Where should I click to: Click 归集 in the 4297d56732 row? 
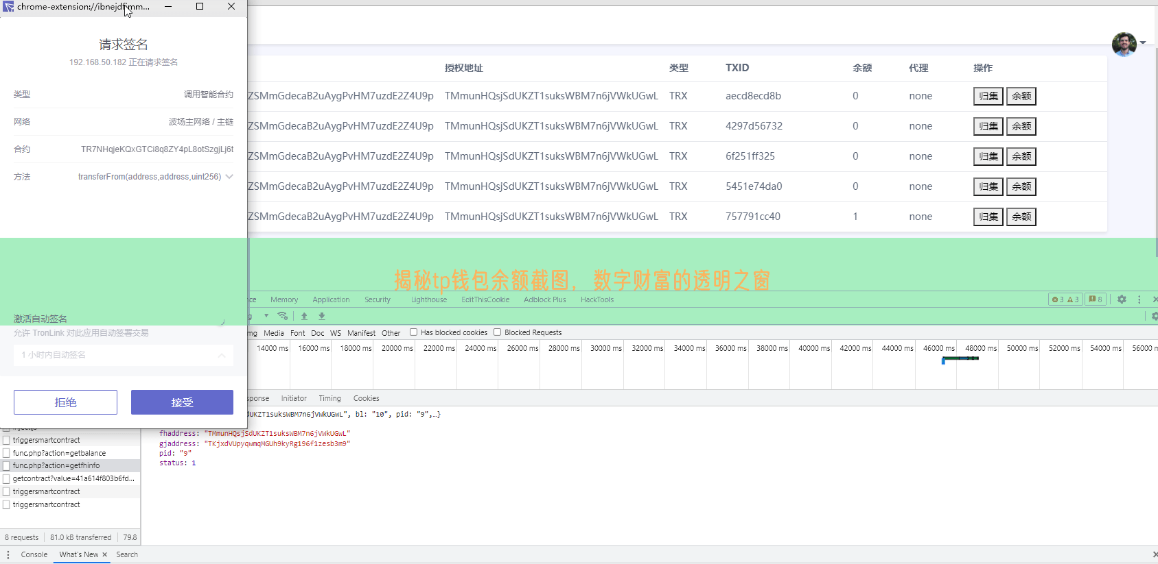pyautogui.click(x=988, y=126)
